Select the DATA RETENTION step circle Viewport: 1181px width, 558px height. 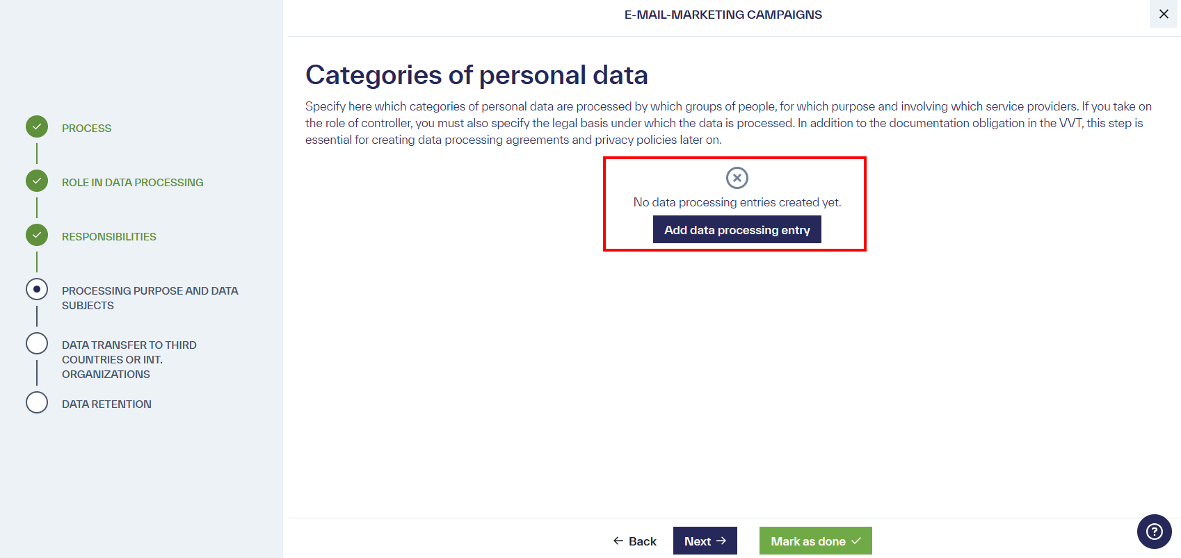(x=37, y=402)
